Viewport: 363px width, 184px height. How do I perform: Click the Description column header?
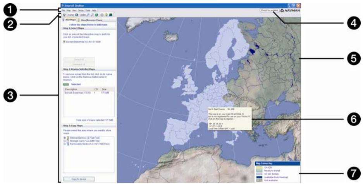pyautogui.click(x=71, y=89)
